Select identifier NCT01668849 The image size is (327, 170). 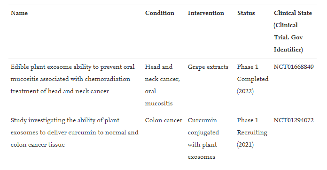294,67
